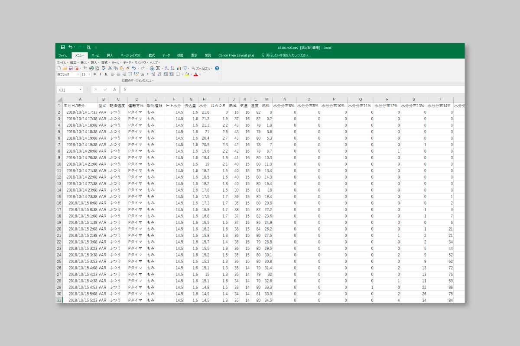
Task: Select the row 31 header
Action: pyautogui.click(x=59, y=300)
